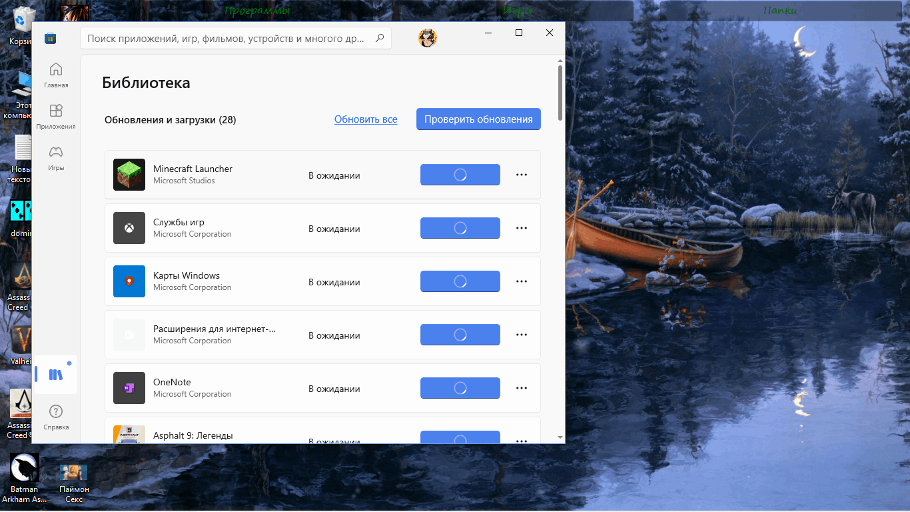910x512 pixels.
Task: Select the Asphalt 9: Легенды title
Action: pyautogui.click(x=193, y=435)
